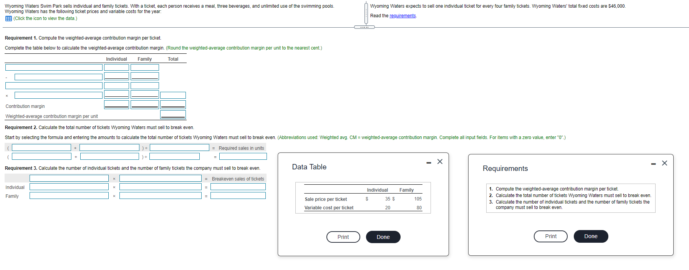Click the Required sales in units result field
Screen dimensions: 689x270
243,156
